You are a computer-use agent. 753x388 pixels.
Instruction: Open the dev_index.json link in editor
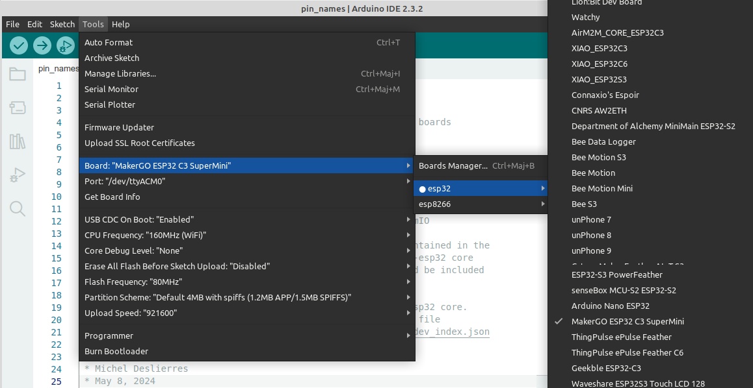coord(453,332)
